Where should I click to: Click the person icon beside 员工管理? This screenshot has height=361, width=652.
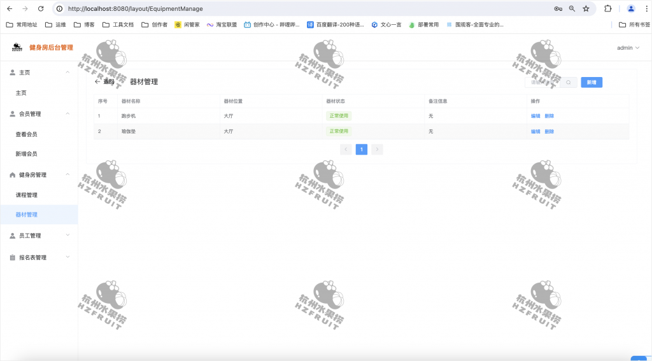13,236
